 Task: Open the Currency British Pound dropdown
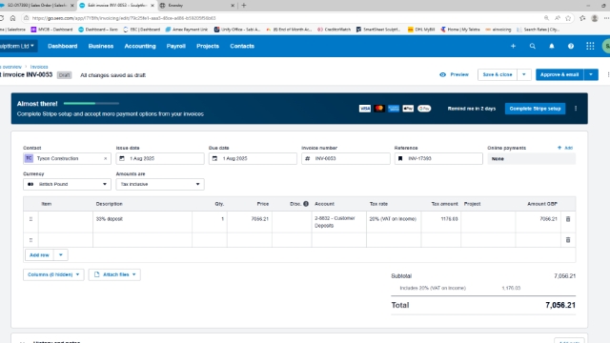(67, 184)
